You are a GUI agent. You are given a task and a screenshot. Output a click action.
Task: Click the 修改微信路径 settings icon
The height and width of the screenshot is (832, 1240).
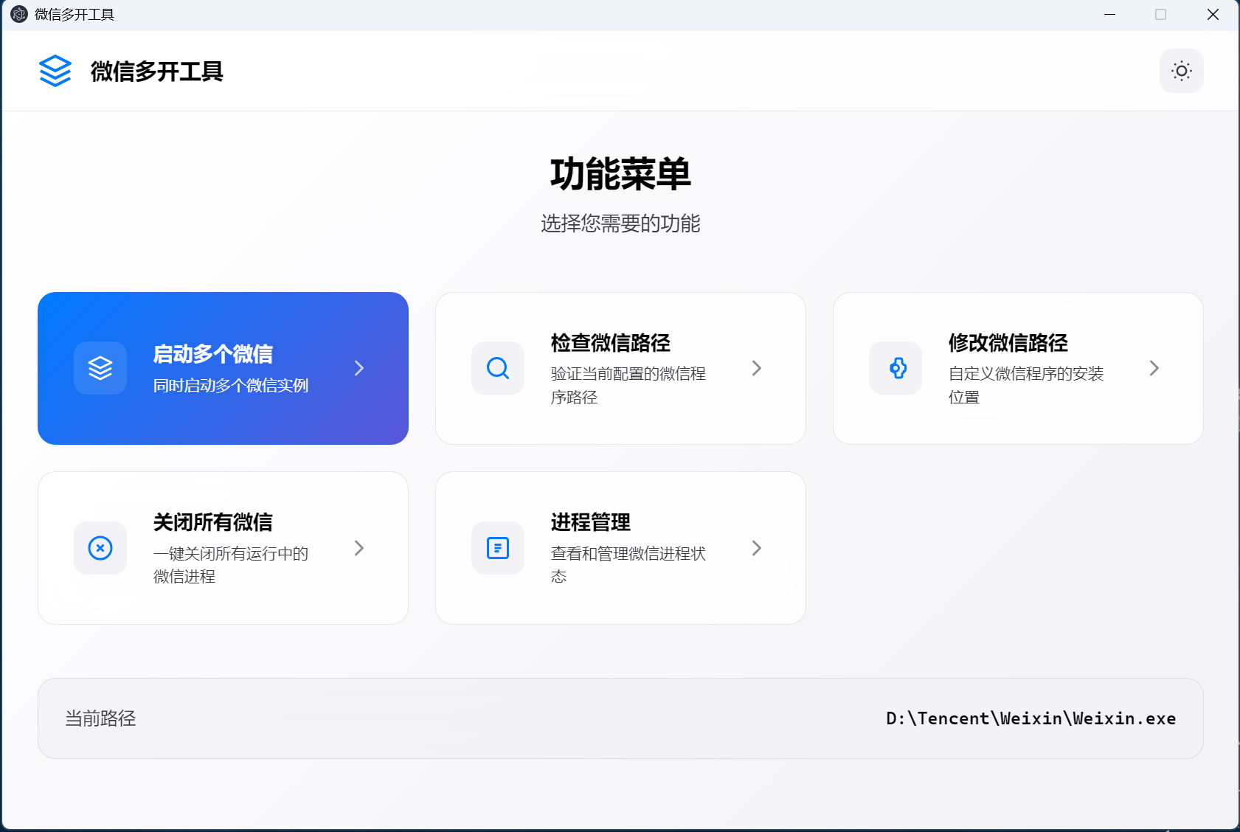coord(896,368)
